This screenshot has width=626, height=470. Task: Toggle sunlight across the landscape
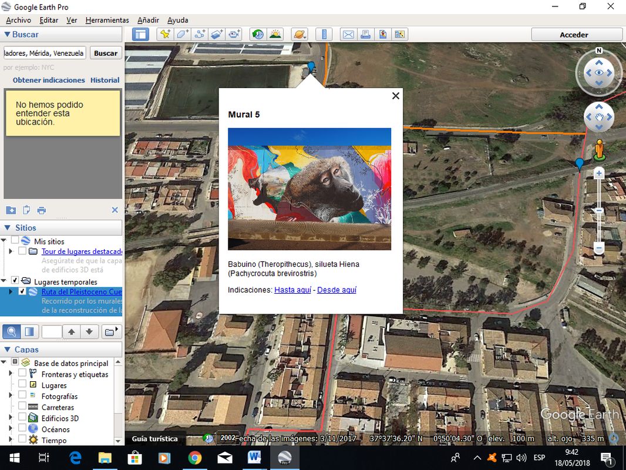click(275, 34)
